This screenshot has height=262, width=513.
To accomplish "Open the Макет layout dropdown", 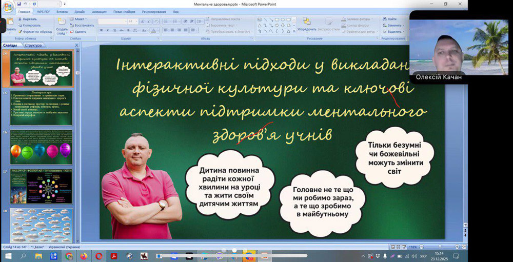I will [80, 19].
